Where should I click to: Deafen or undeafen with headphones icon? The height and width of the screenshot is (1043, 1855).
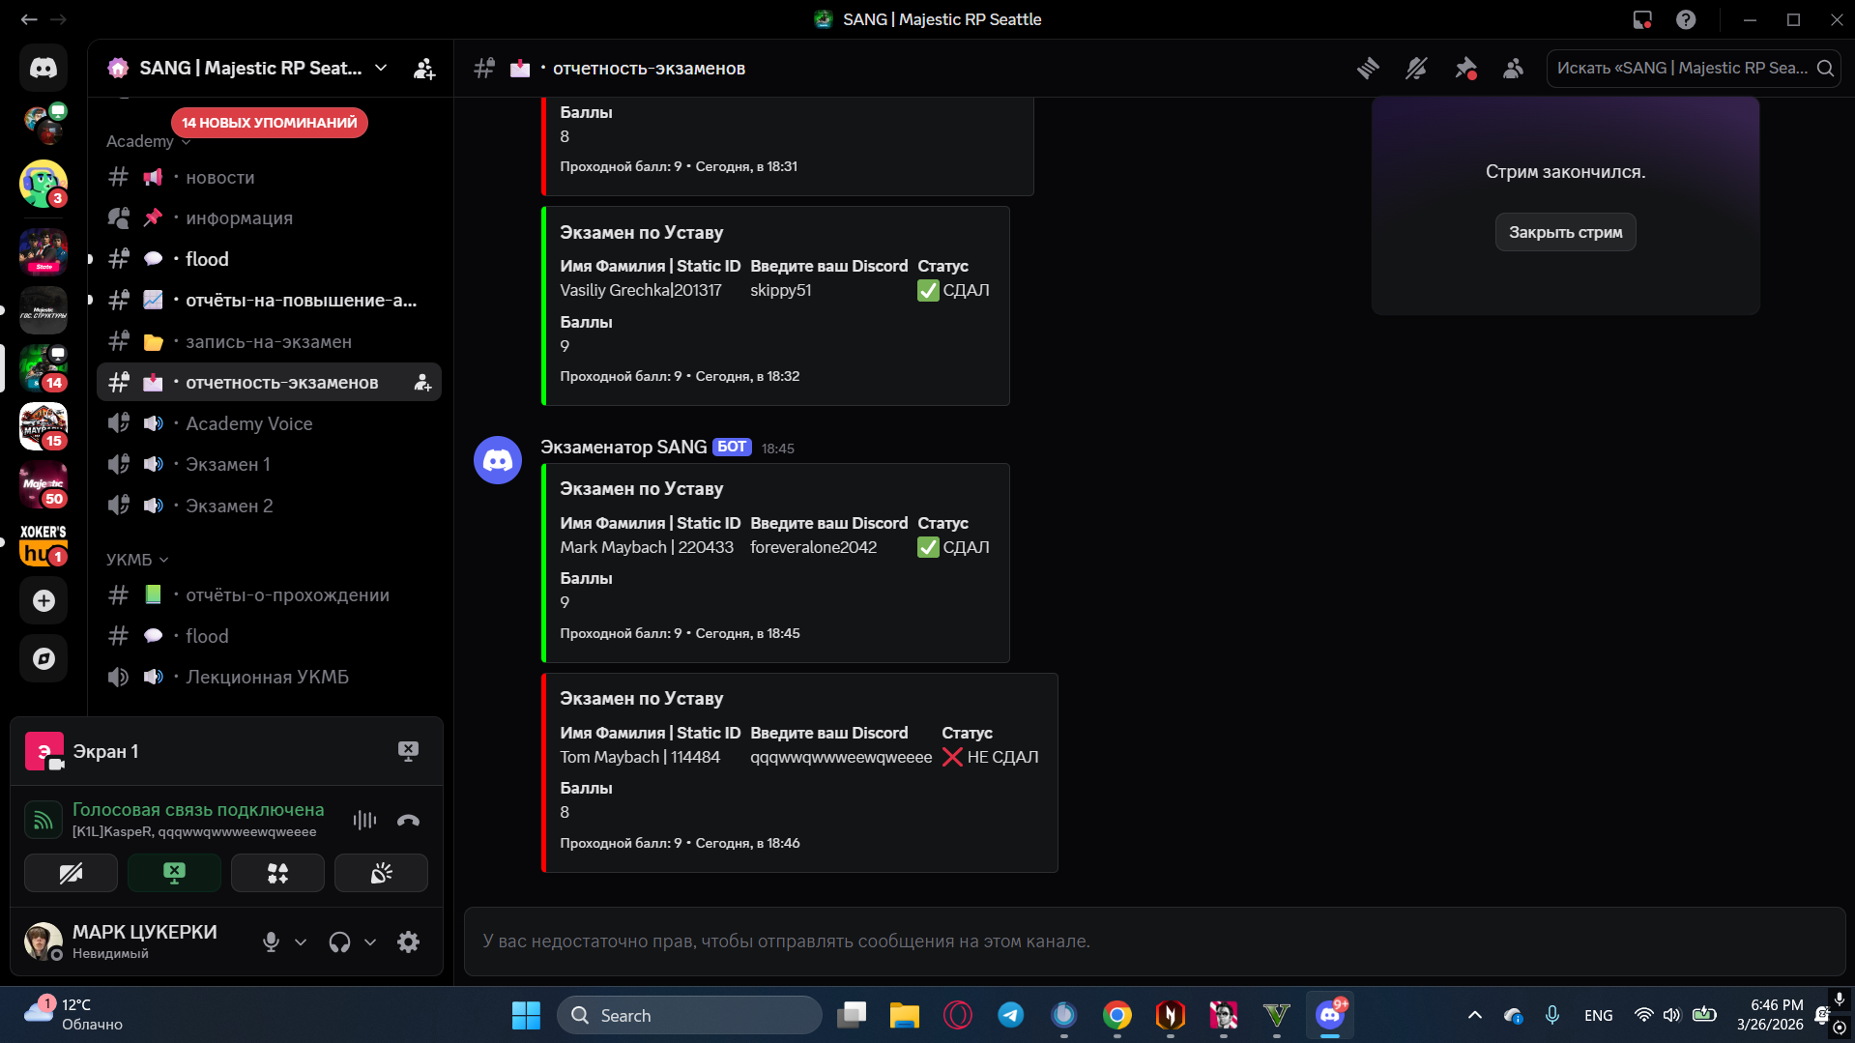point(339,942)
